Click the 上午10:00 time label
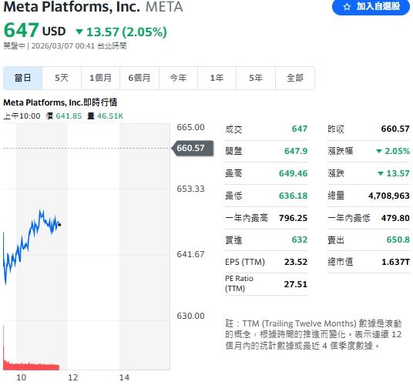This screenshot has height=385, width=413. (22, 115)
